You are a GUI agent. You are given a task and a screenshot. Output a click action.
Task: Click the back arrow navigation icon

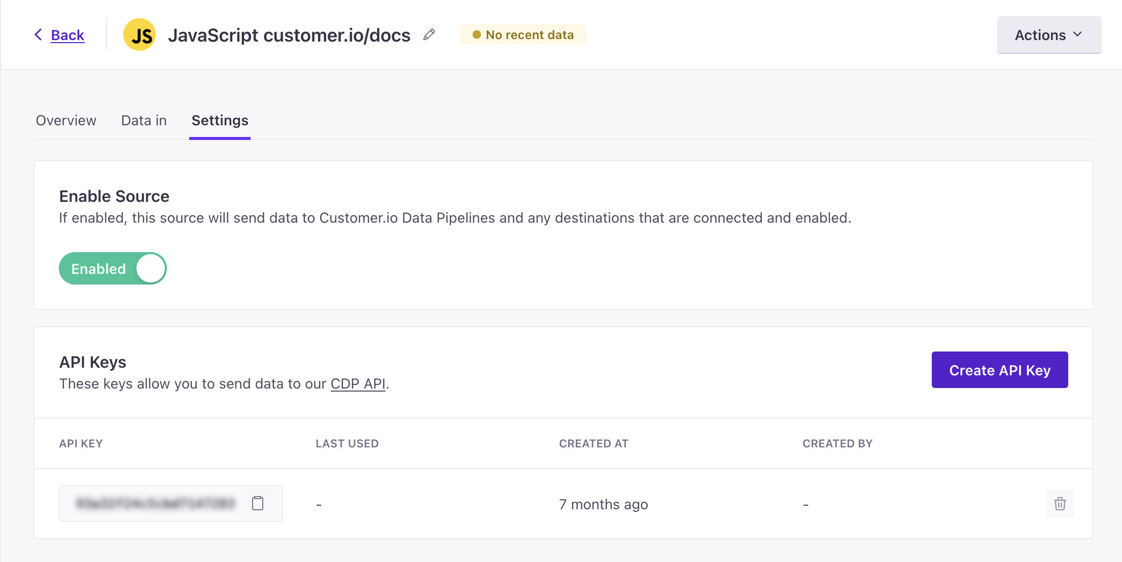click(x=40, y=34)
